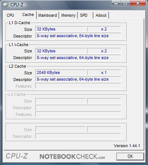Open the Mainboard tab
148x165 pixels.
tap(48, 15)
